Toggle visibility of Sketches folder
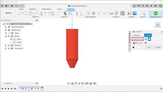 [9, 45]
